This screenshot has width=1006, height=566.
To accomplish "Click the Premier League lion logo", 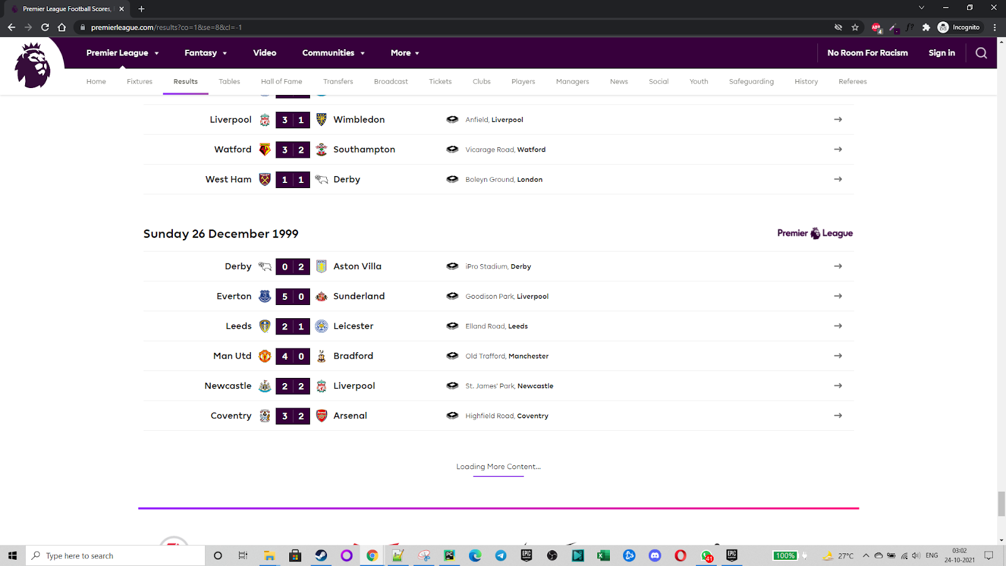I will (x=32, y=65).
